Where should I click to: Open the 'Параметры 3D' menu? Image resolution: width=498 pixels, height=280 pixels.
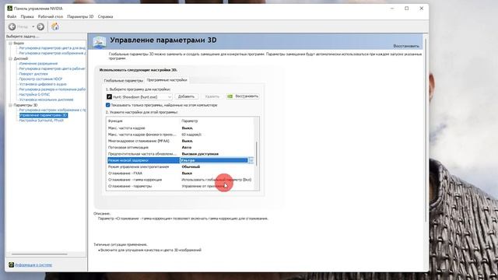(80, 16)
